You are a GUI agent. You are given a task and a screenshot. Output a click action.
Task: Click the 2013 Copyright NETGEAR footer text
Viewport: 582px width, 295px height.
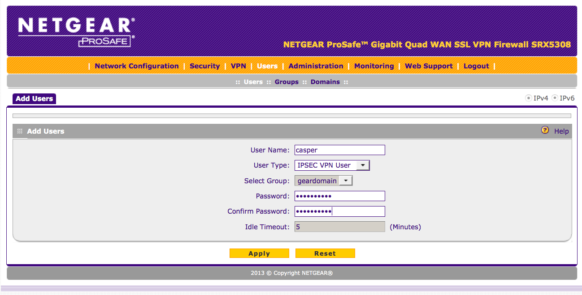(292, 273)
